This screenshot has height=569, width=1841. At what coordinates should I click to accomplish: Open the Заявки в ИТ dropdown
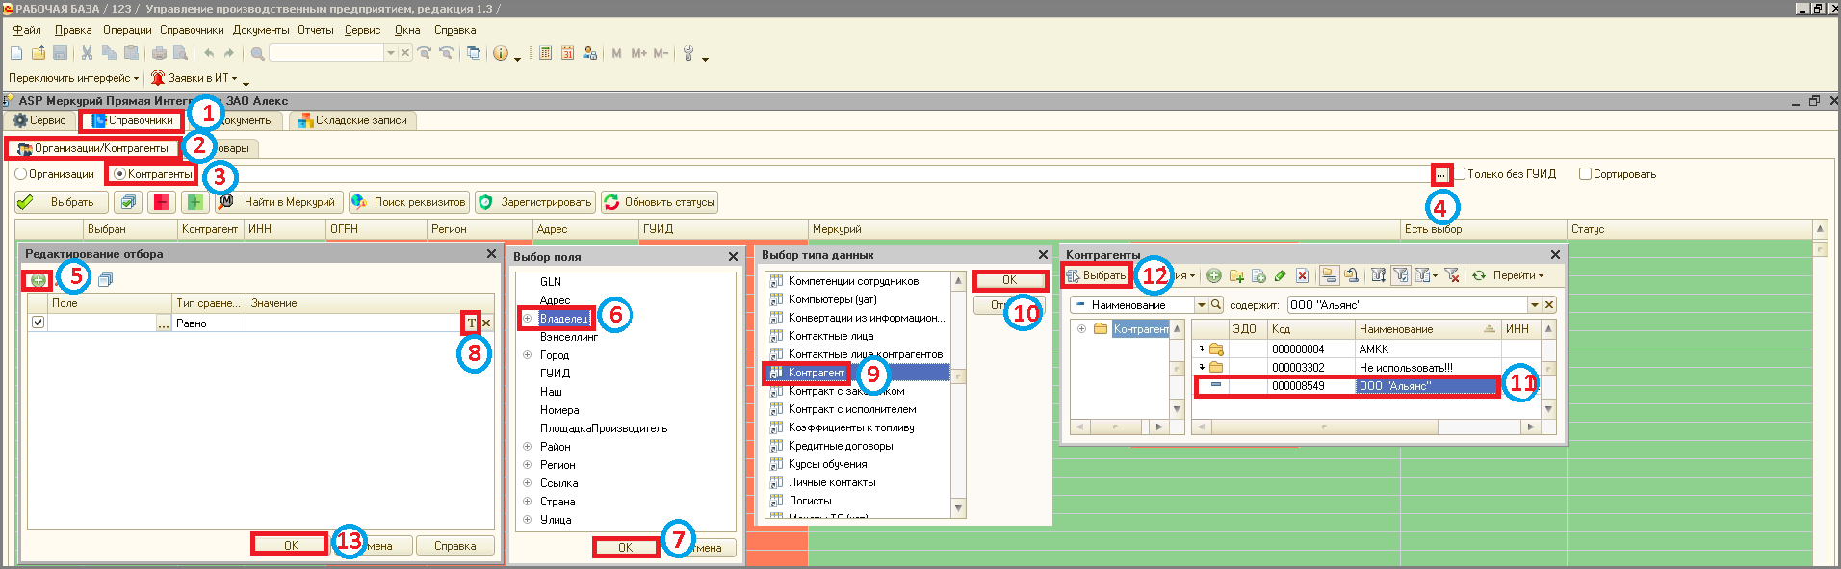194,78
